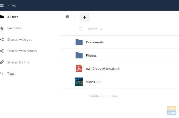The height and width of the screenshot is (118, 179).
Task: Open Shared with others section
Action: click(x=22, y=51)
